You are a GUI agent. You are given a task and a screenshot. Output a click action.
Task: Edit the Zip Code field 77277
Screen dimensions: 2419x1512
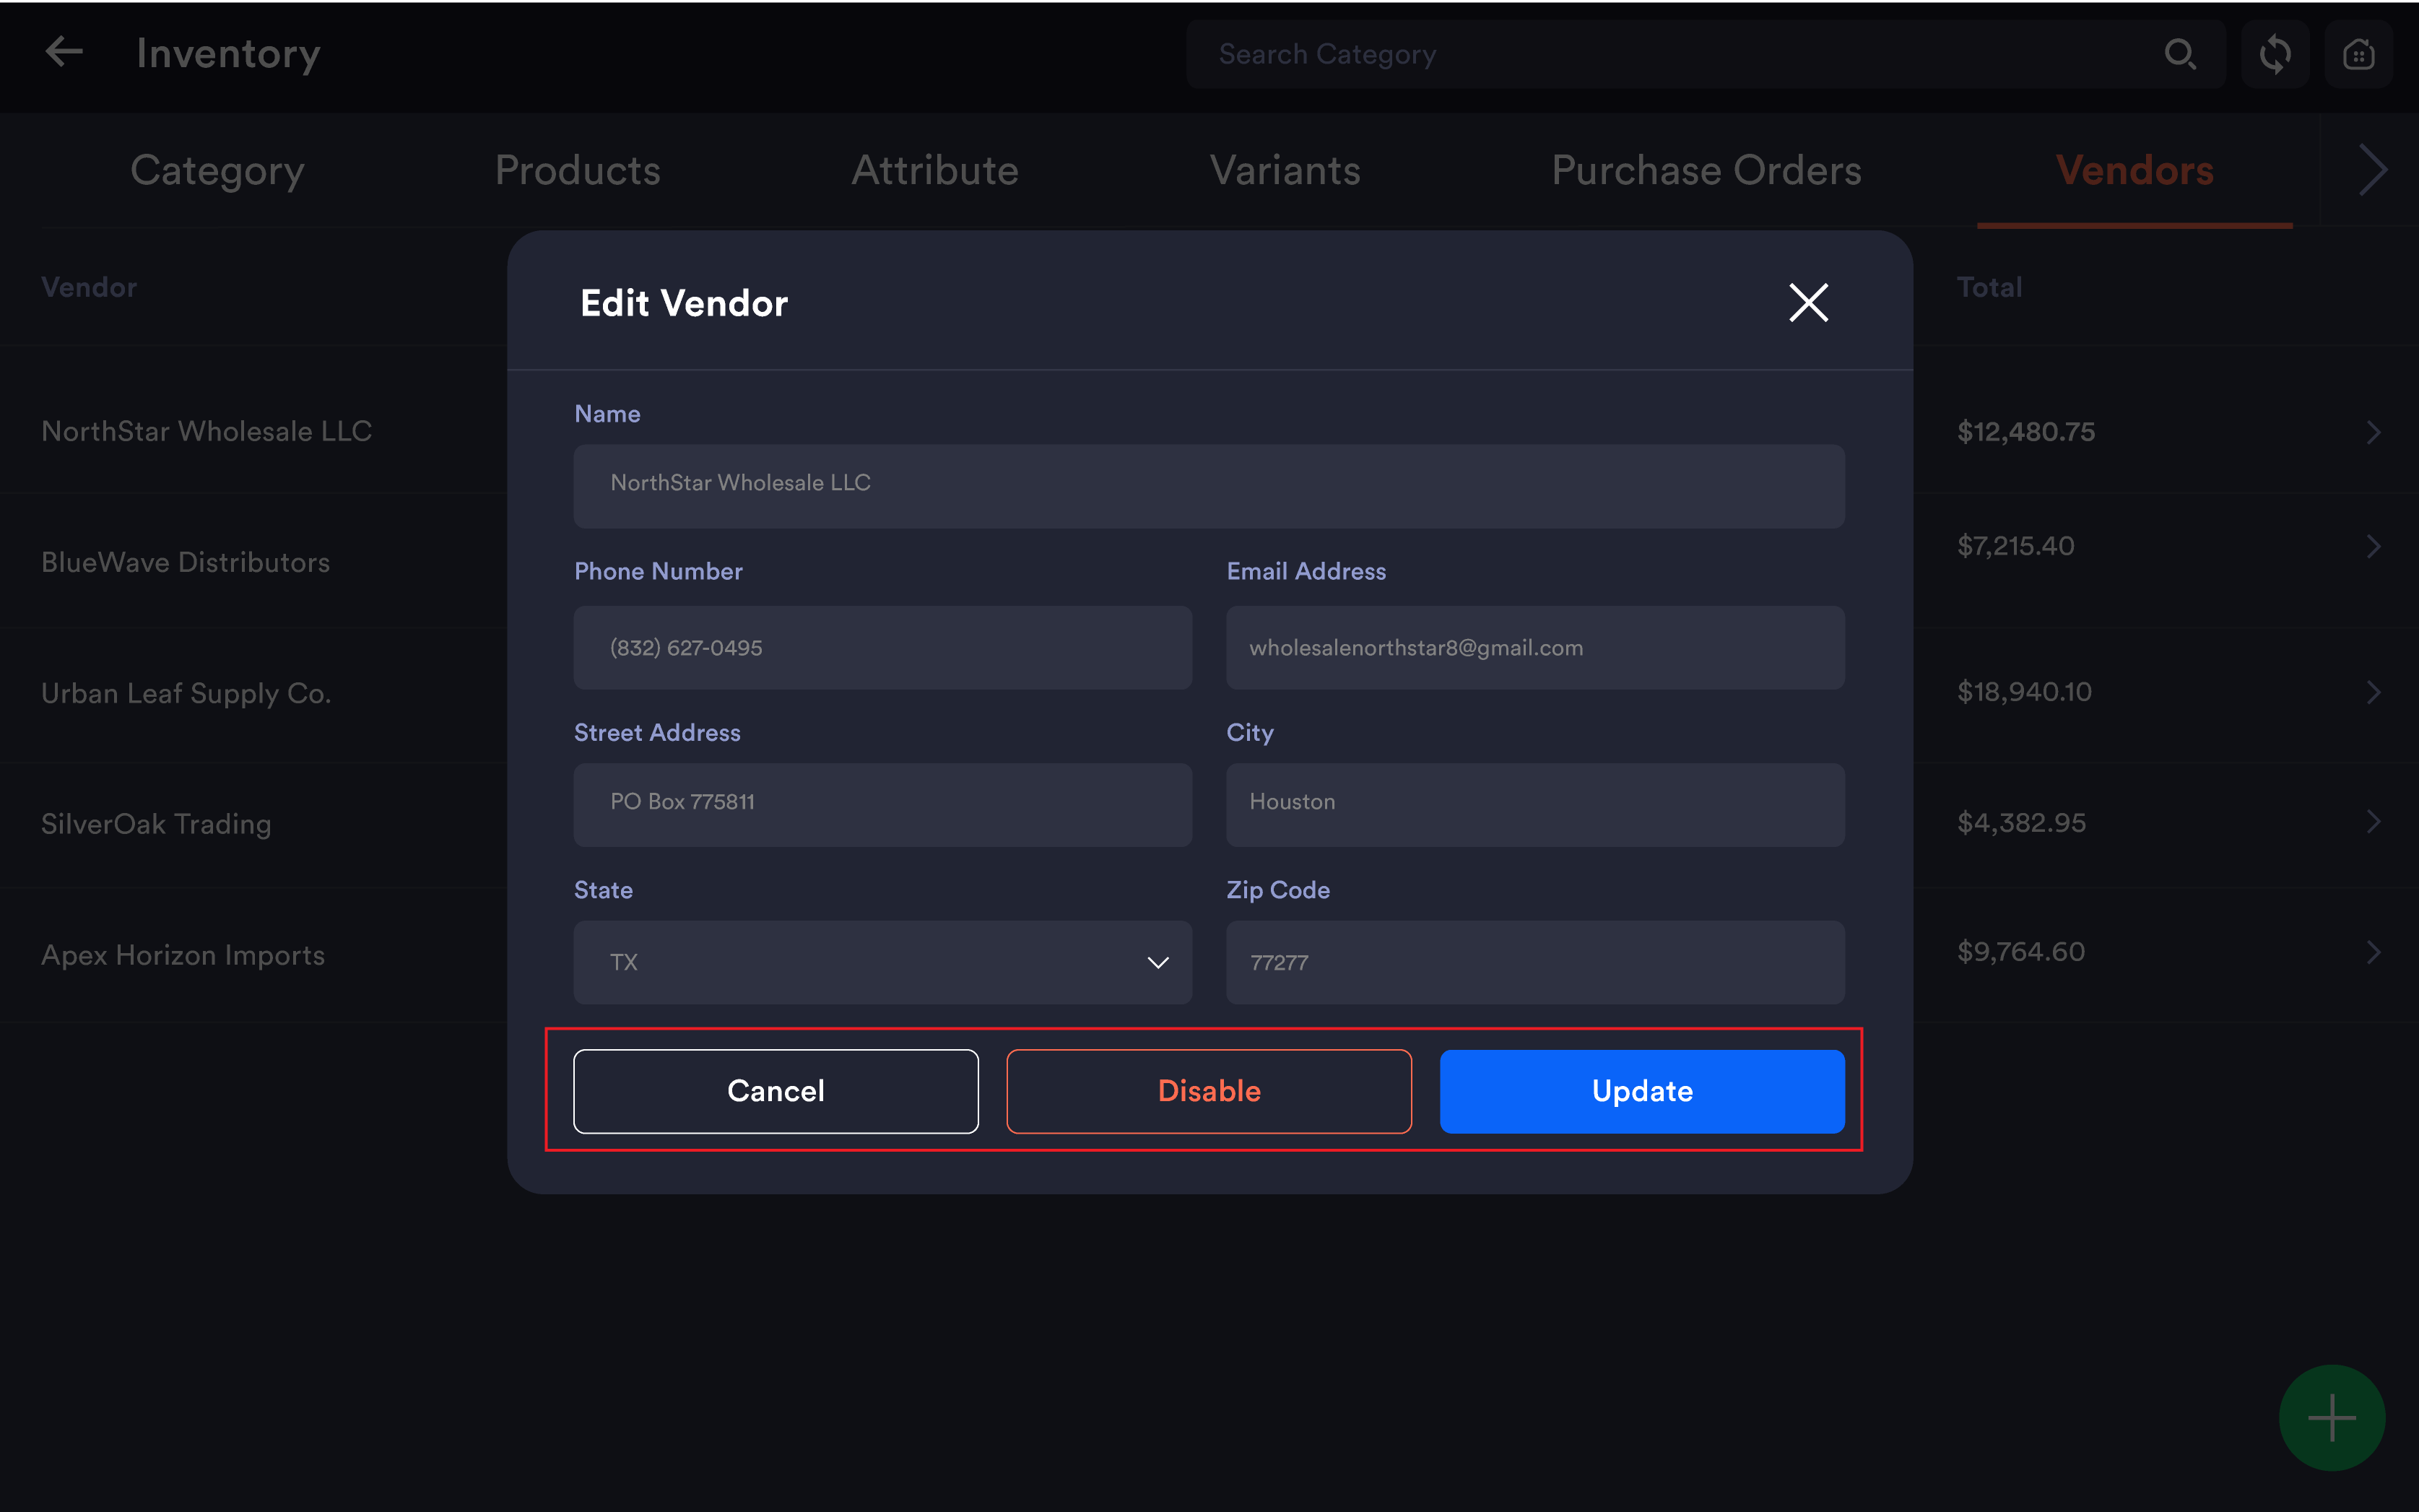1535,962
